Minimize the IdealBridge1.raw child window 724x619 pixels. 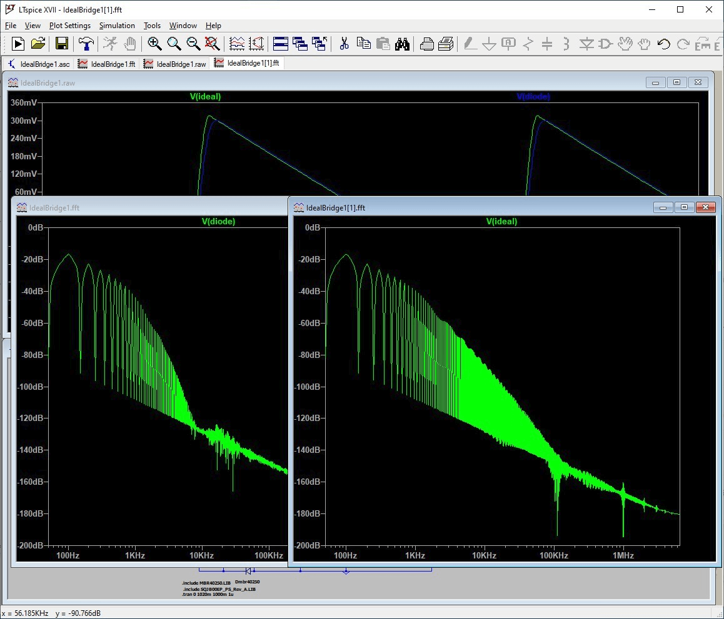[656, 82]
